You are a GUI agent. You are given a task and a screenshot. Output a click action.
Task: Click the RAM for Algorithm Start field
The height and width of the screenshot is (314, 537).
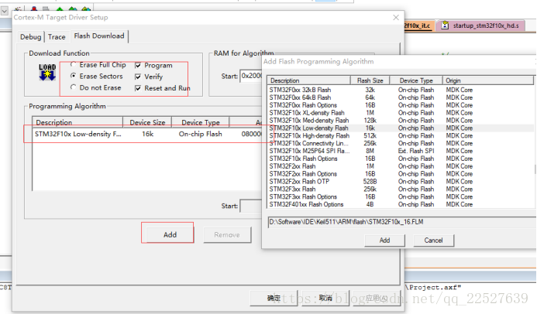click(251, 76)
